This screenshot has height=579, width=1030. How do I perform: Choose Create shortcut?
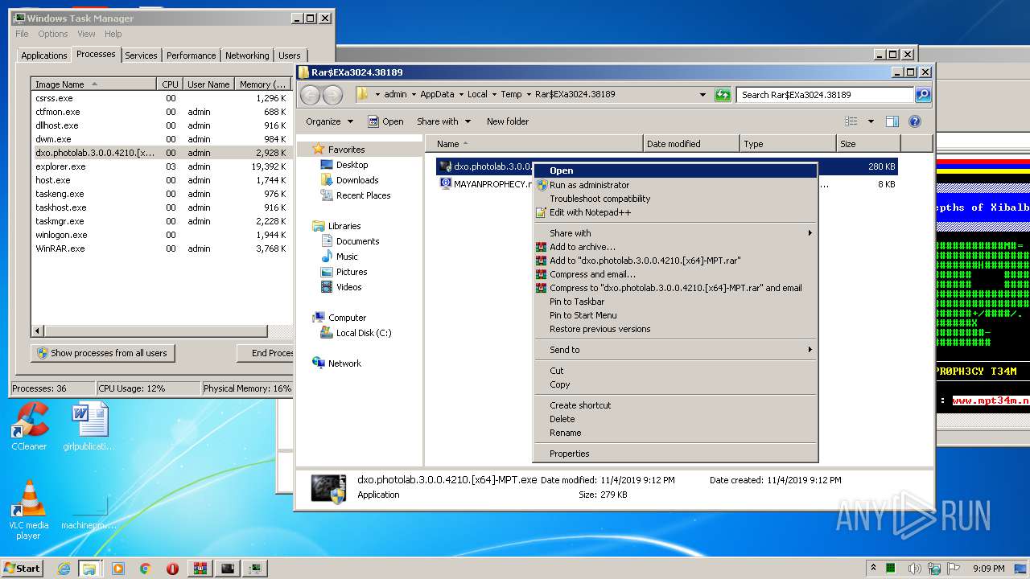tap(675, 405)
